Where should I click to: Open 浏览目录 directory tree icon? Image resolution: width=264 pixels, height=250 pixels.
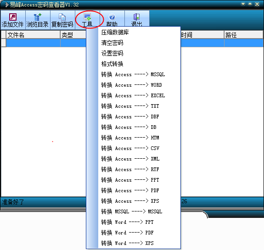(x=37, y=17)
